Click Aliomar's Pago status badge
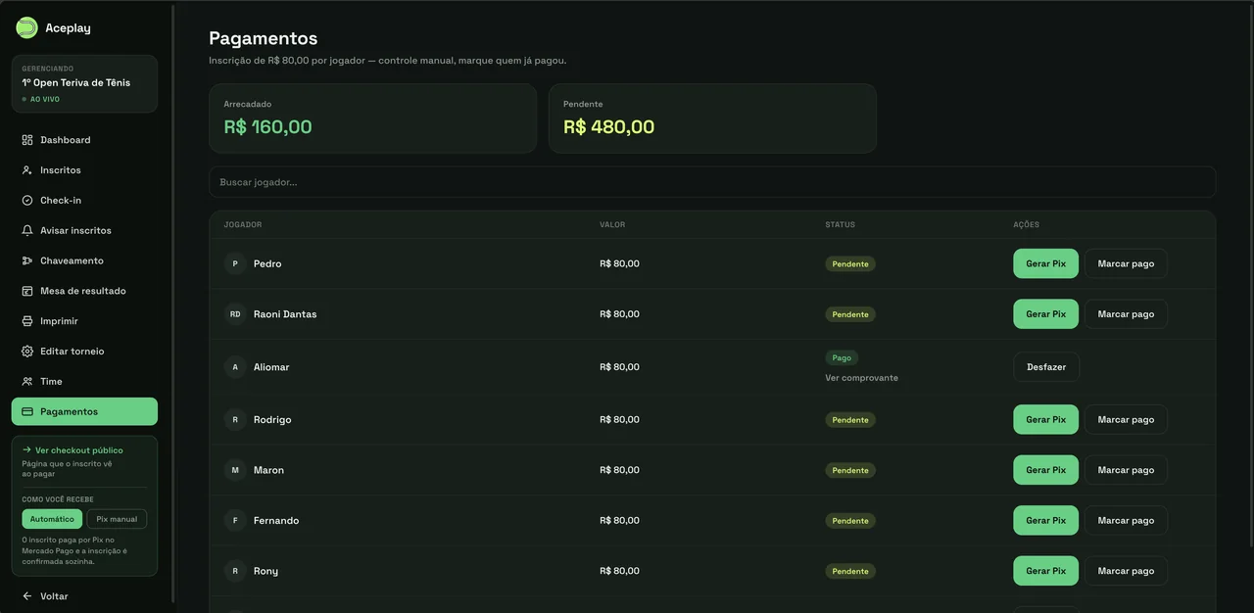 click(x=842, y=358)
